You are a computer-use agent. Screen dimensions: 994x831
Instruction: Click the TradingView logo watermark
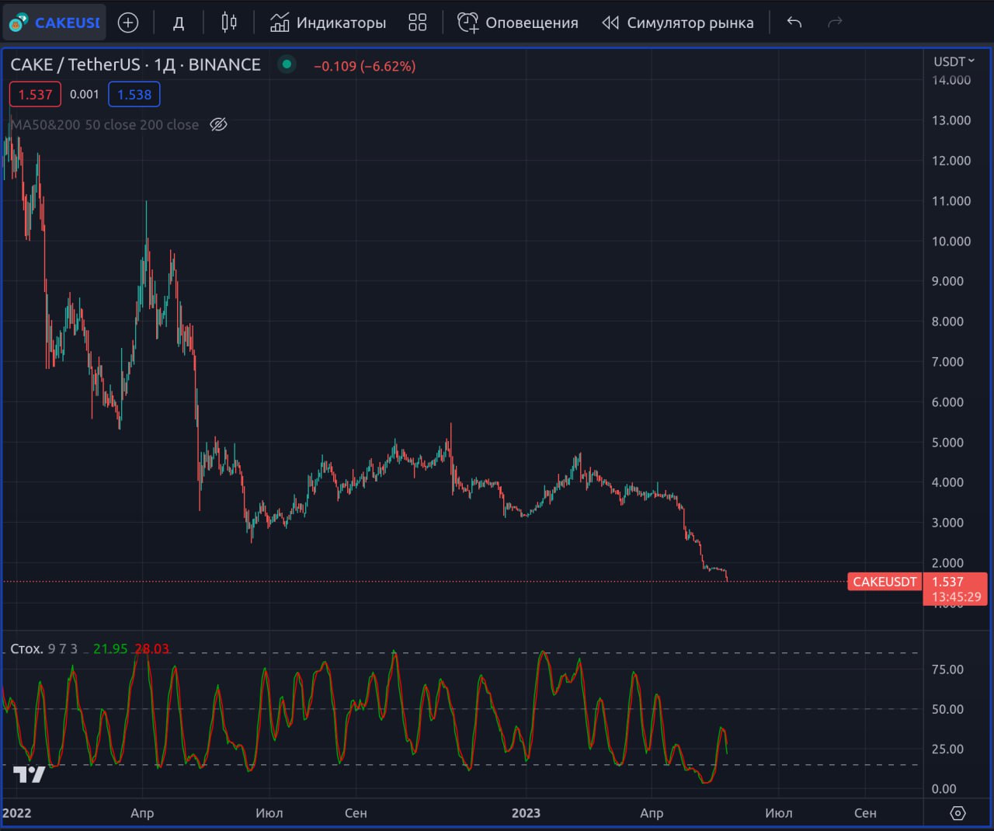point(30,774)
